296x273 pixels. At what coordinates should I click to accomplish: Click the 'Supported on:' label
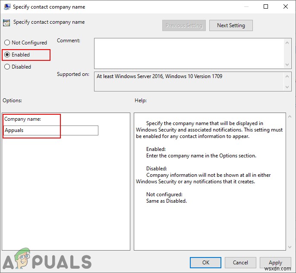tap(73, 74)
